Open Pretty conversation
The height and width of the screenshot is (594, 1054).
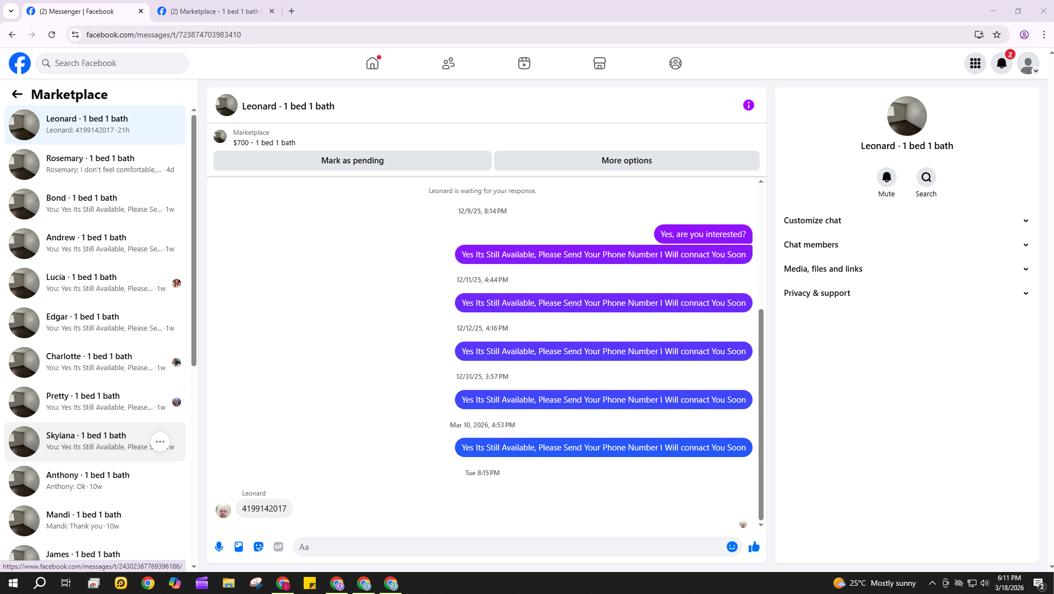coord(95,402)
